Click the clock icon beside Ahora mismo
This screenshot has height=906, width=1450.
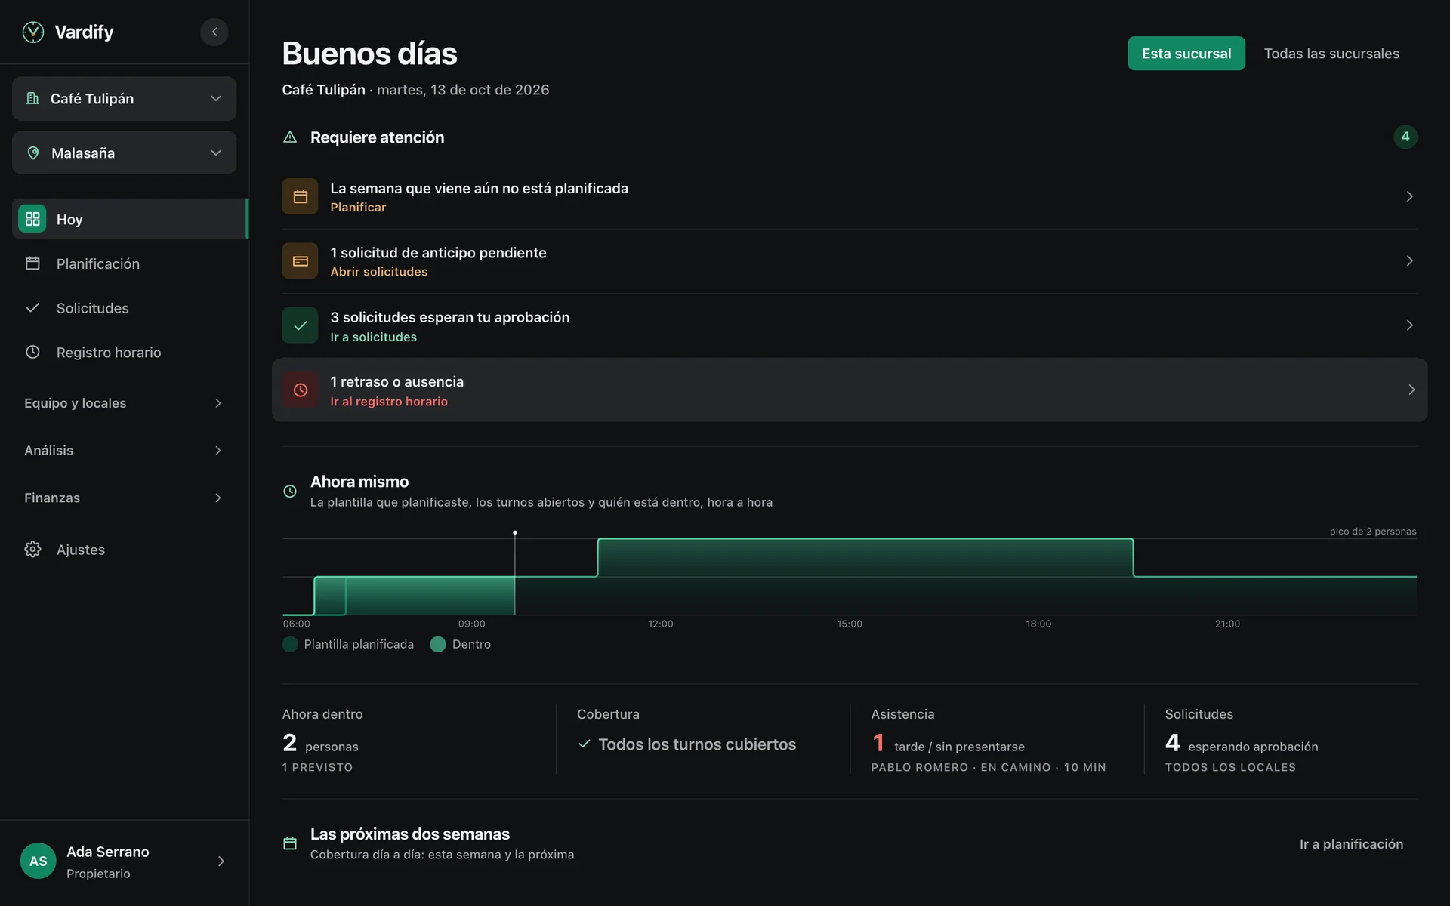tap(290, 491)
